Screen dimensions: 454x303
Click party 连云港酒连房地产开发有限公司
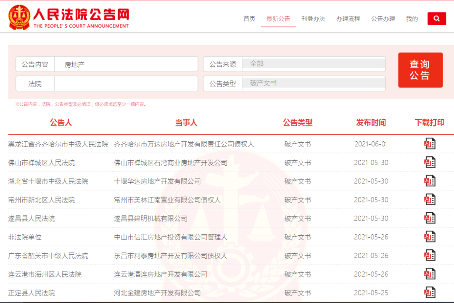coord(161,274)
